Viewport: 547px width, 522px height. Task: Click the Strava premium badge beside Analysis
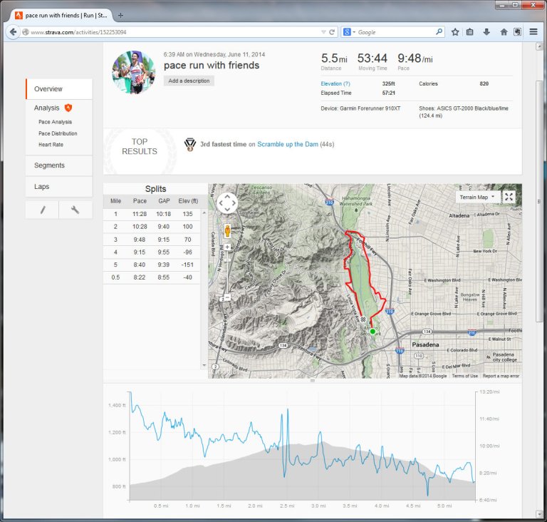pyautogui.click(x=68, y=108)
